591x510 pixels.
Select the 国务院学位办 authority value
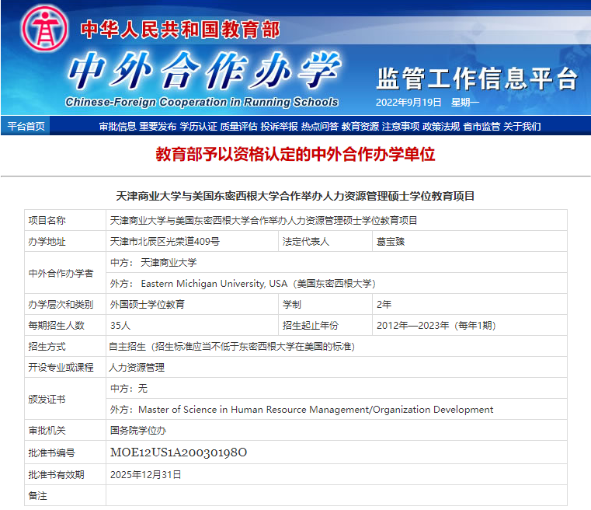tap(138, 431)
